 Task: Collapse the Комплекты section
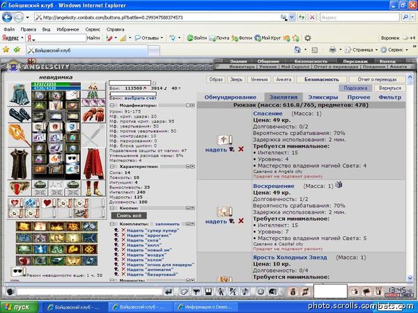(112, 224)
